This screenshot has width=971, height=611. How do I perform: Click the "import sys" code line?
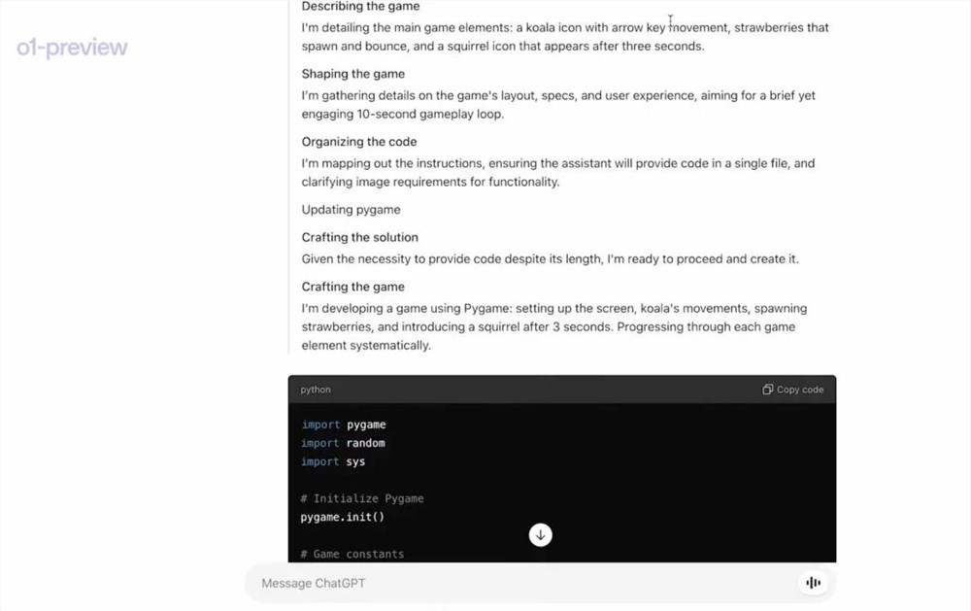click(333, 461)
